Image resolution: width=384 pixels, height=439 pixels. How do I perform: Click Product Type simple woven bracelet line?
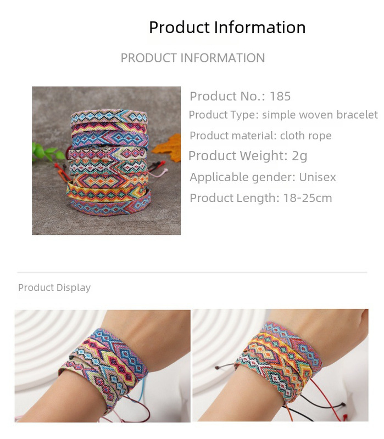283,115
